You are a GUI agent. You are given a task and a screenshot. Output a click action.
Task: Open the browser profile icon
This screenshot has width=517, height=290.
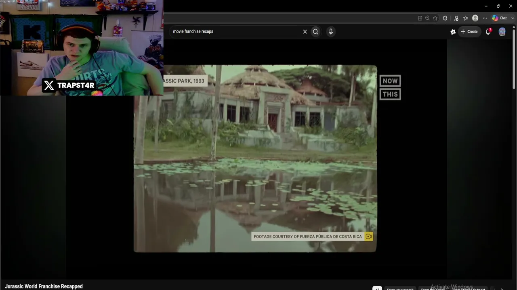[475, 18]
